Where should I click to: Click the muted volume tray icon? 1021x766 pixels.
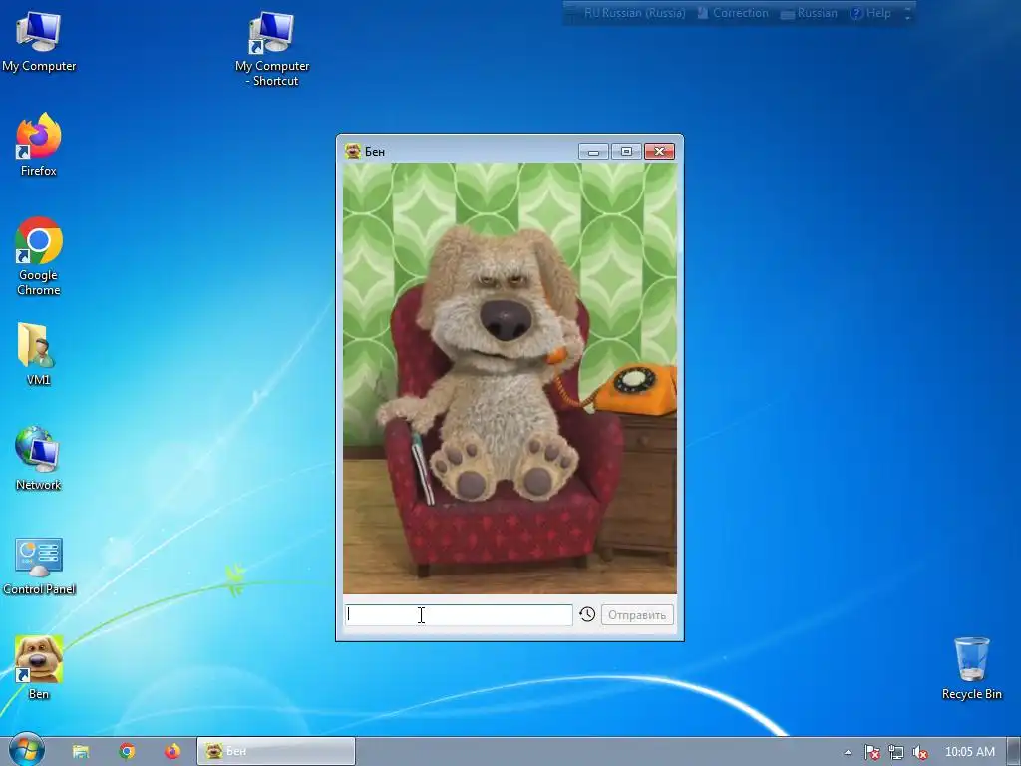coord(920,752)
